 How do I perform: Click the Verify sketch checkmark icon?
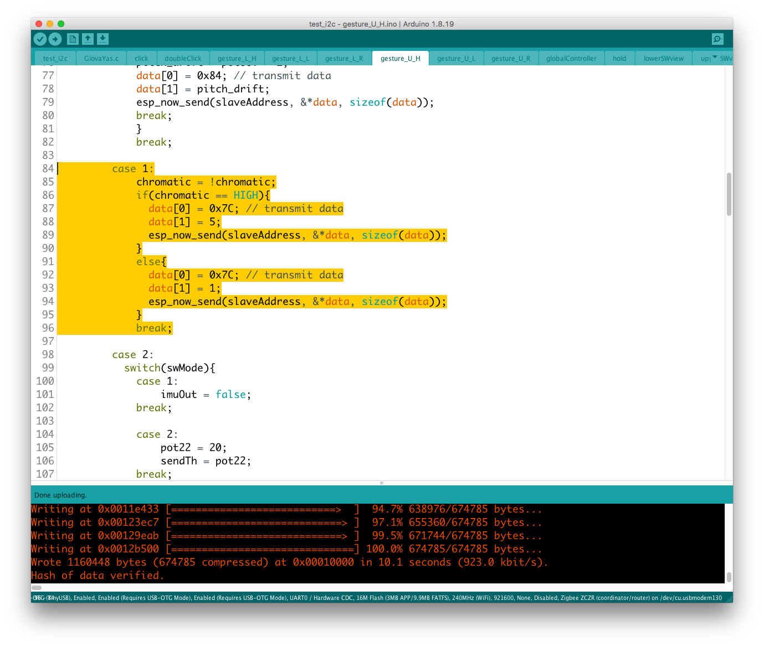(40, 39)
